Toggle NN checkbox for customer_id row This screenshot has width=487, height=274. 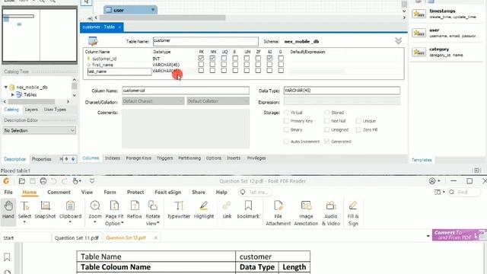tap(212, 58)
